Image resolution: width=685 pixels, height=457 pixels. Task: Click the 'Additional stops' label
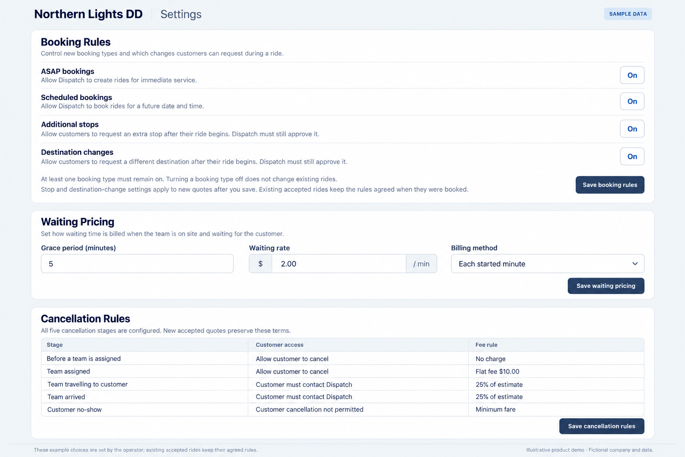[x=70, y=125]
